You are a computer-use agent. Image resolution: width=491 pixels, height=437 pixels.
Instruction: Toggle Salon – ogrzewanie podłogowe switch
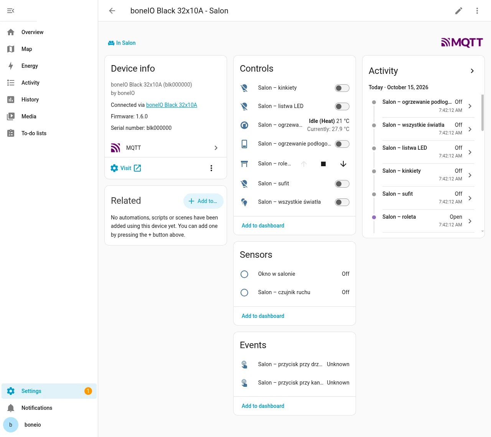[x=342, y=144]
